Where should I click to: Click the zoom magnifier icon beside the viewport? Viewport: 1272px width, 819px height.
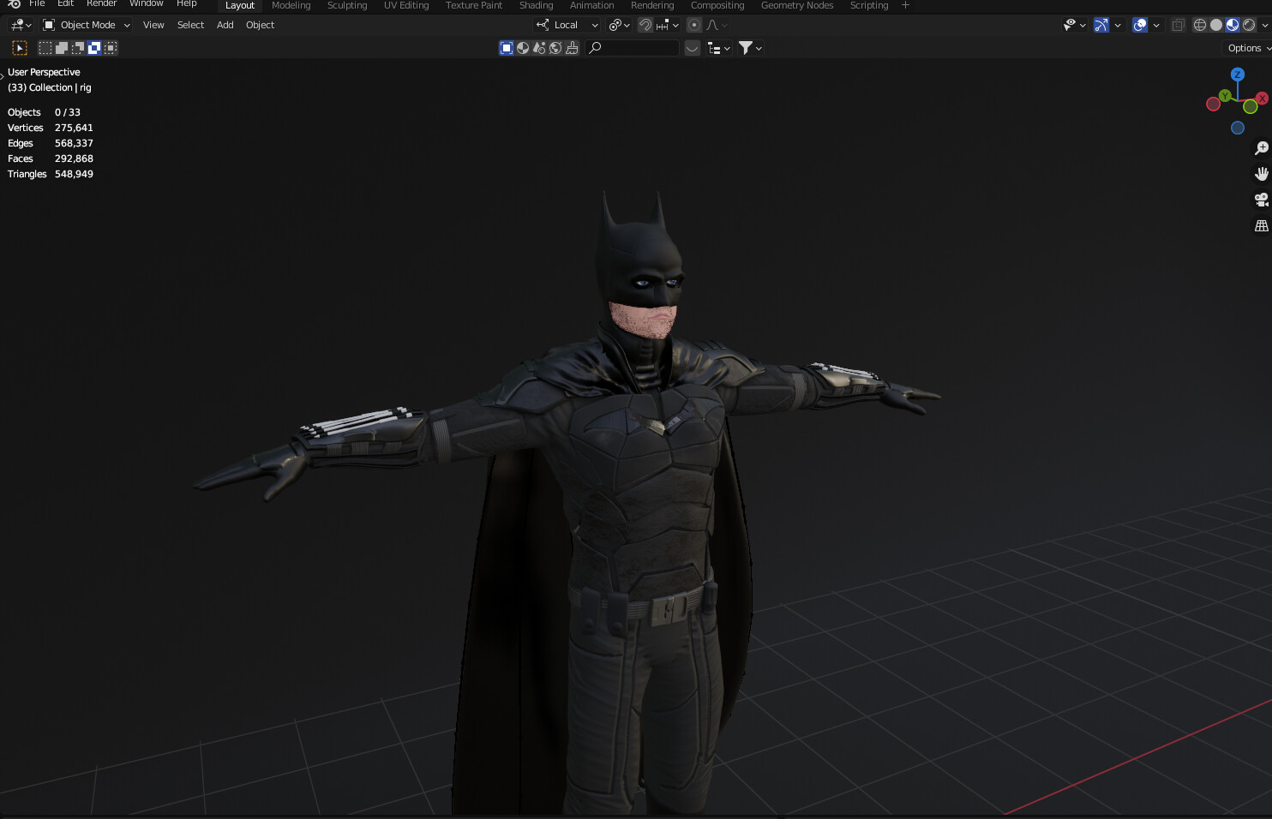[x=1261, y=147]
